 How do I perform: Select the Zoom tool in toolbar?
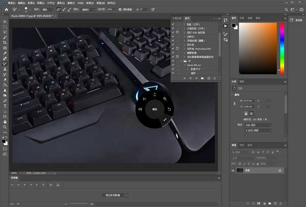coord(5,127)
